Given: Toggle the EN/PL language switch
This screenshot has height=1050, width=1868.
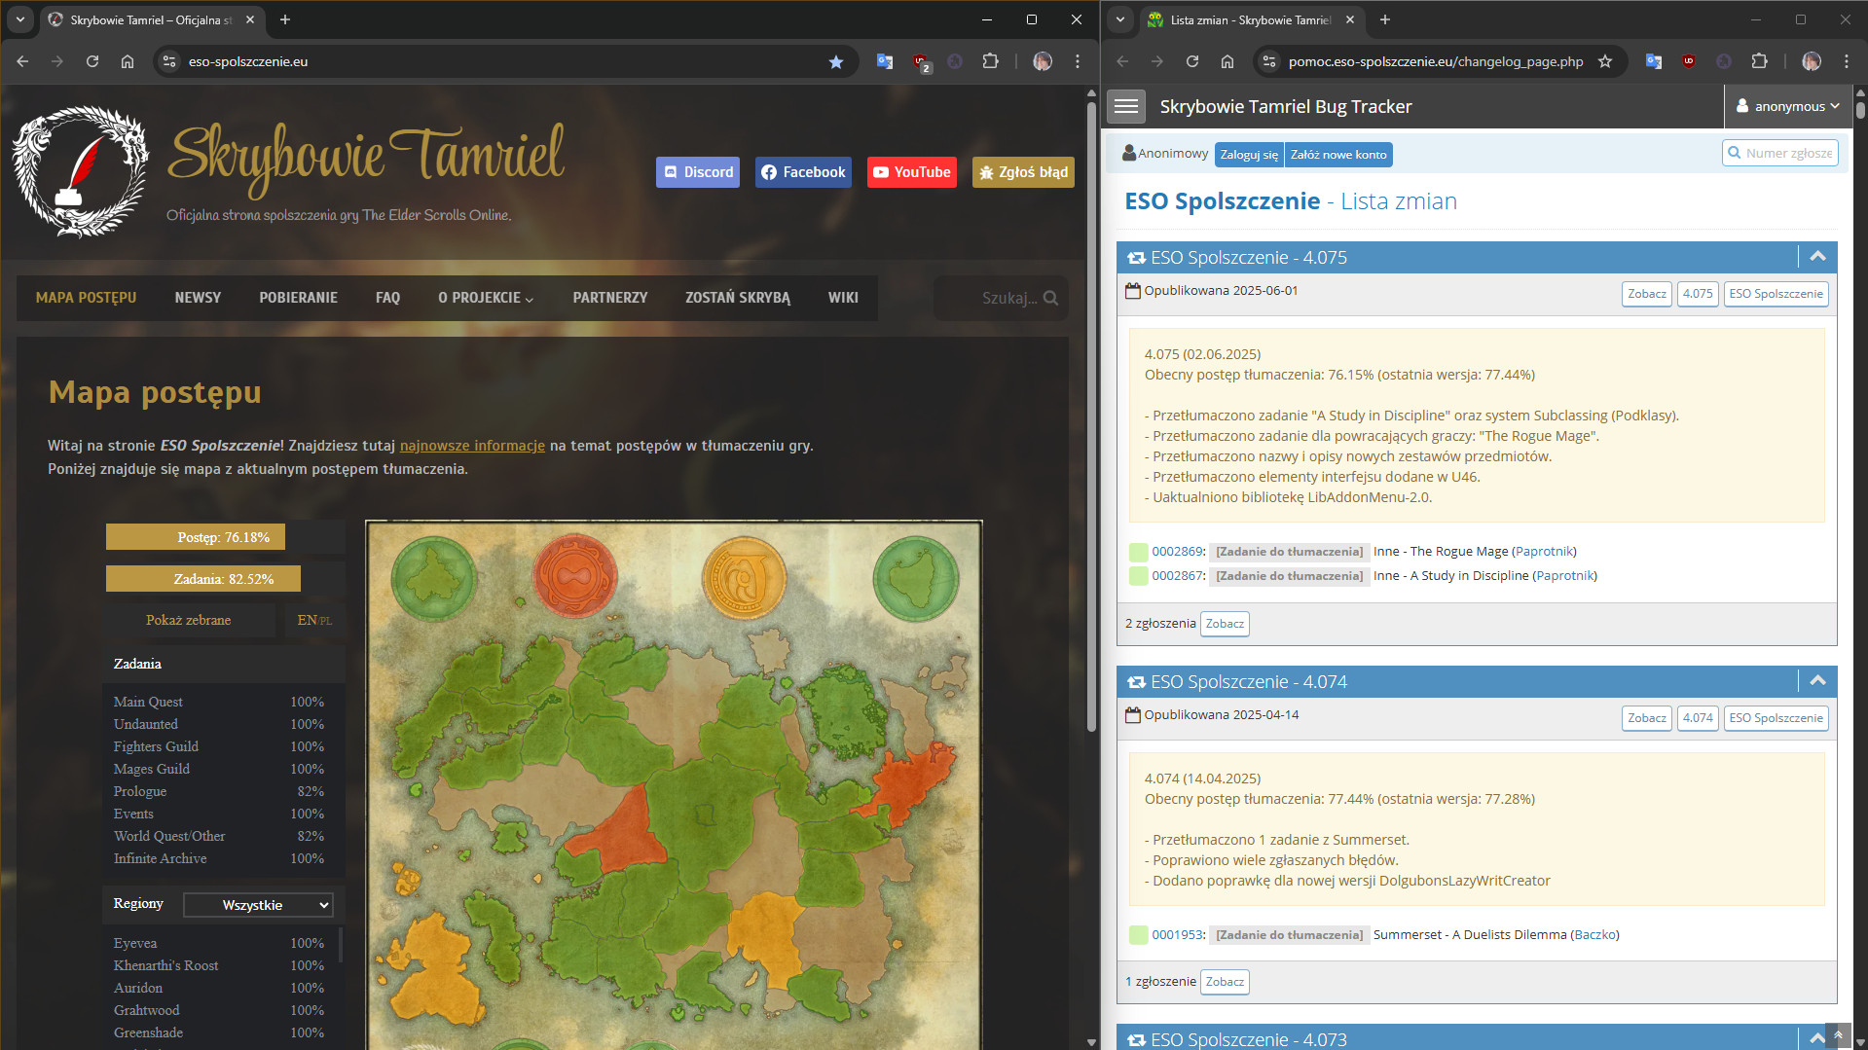Looking at the screenshot, I should [x=313, y=620].
